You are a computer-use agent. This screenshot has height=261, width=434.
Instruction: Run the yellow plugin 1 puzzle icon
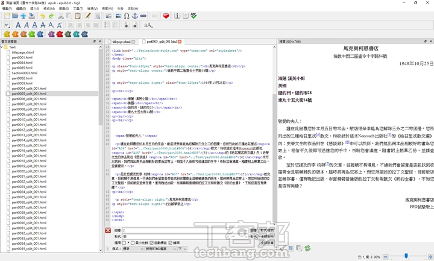[7, 34]
